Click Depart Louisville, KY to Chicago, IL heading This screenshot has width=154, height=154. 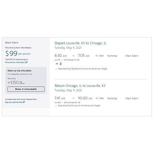(80, 43)
